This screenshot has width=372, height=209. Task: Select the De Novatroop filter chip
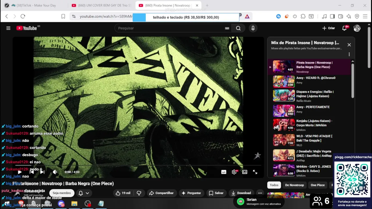(294, 185)
